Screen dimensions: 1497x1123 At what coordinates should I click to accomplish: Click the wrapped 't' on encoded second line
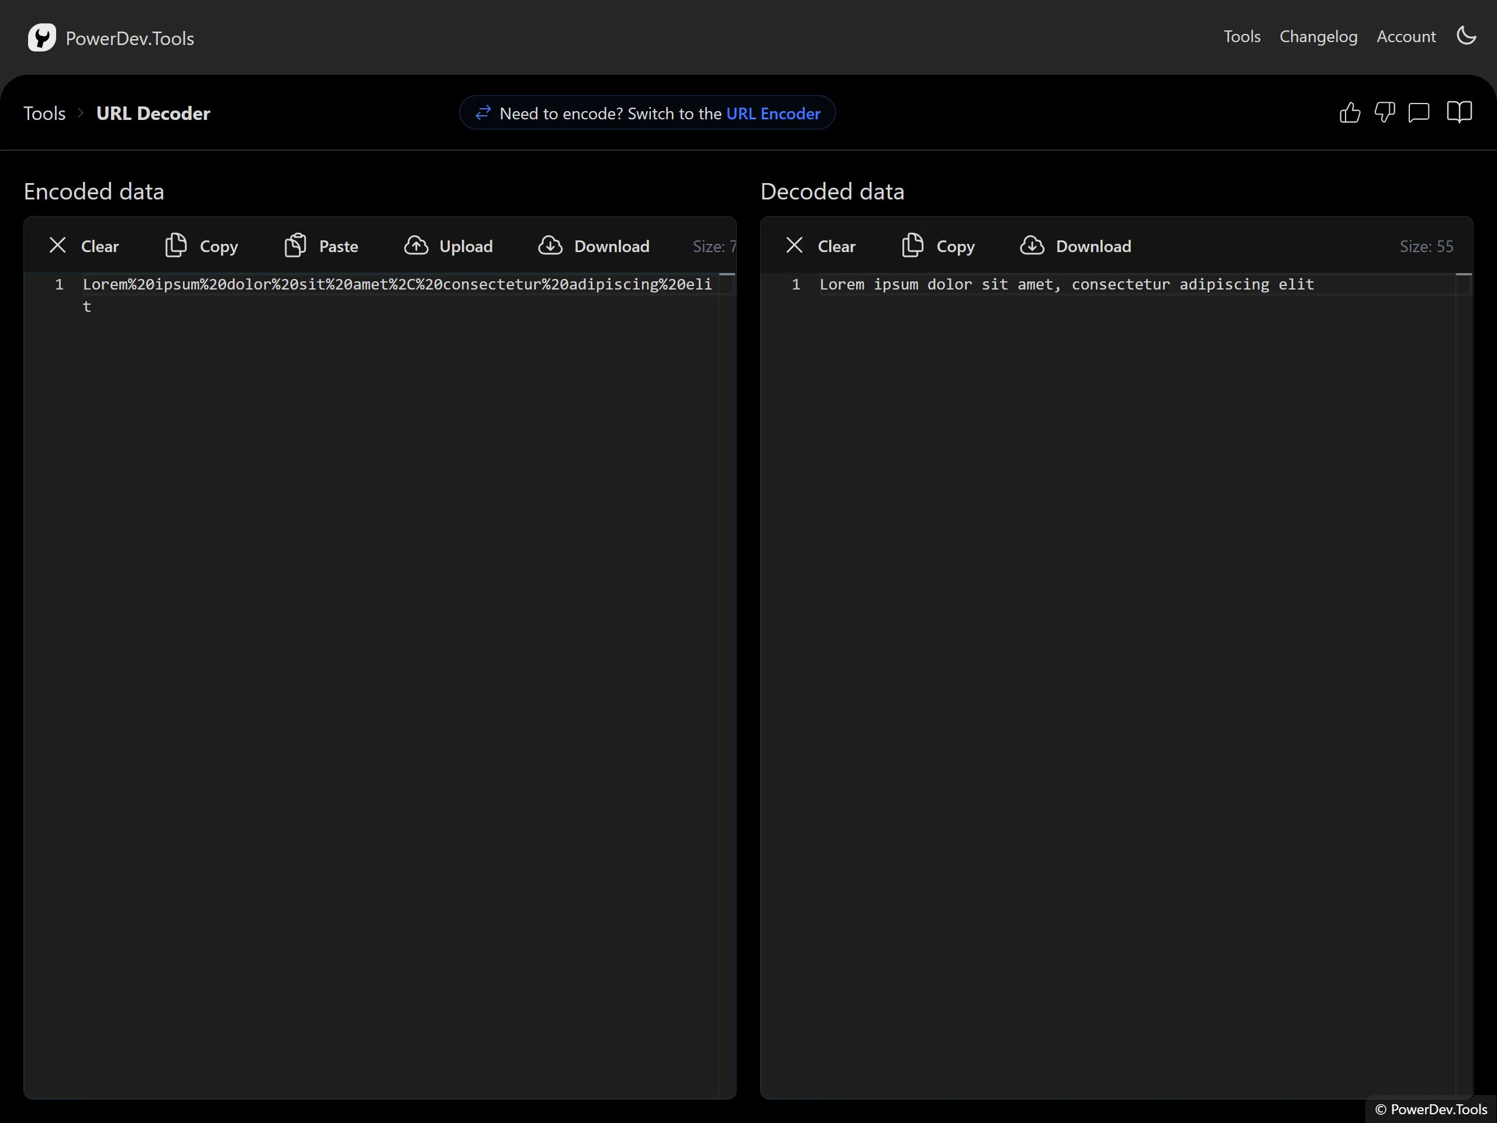tap(87, 306)
